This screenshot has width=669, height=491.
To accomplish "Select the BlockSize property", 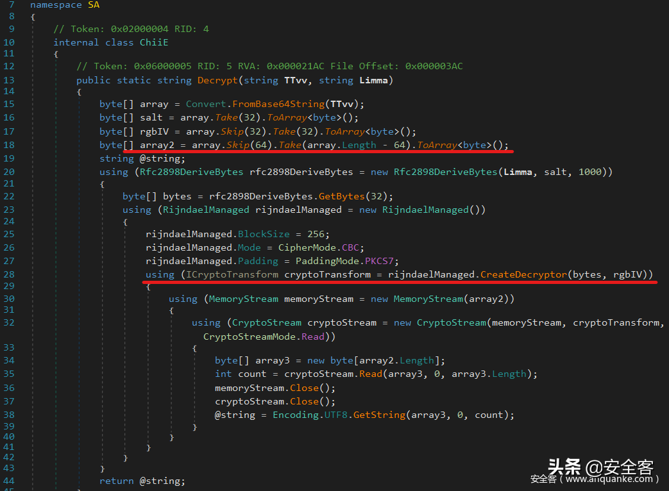I will 261,234.
